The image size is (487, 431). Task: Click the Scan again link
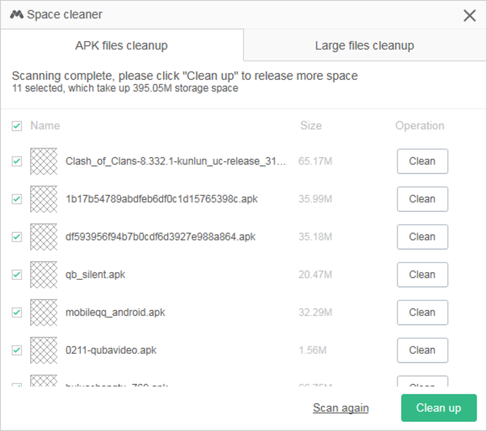click(340, 408)
